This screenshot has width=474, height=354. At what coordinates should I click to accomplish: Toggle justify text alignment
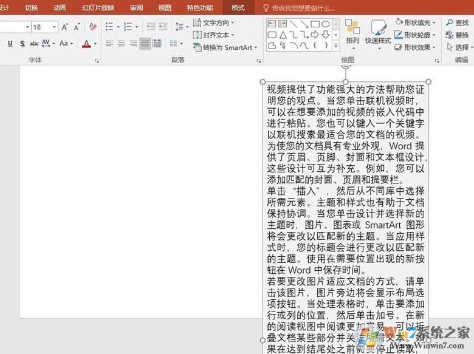click(x=145, y=44)
